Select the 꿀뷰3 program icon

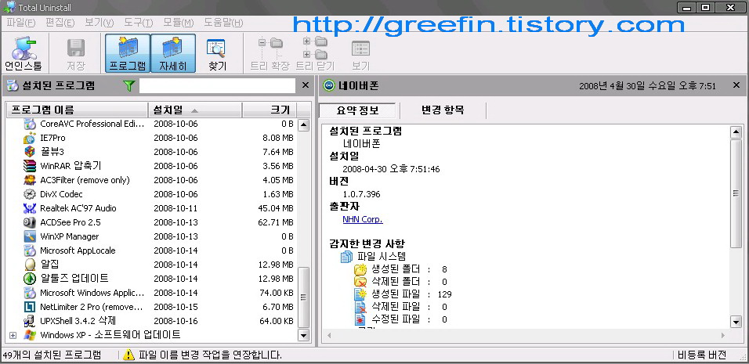coord(30,152)
